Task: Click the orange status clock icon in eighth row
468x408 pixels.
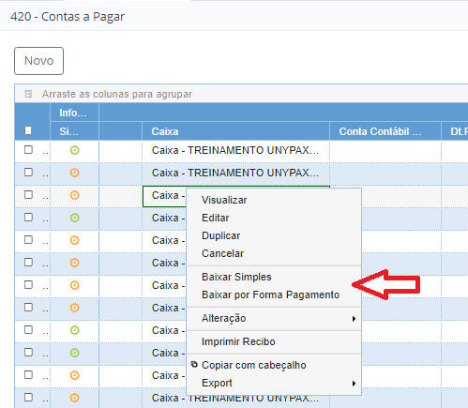Action: pos(74,308)
